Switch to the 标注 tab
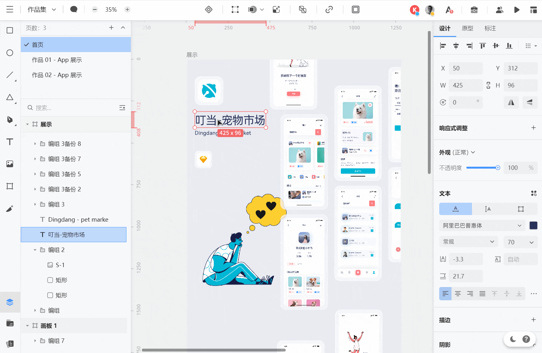The width and height of the screenshot is (542, 353). click(490, 28)
